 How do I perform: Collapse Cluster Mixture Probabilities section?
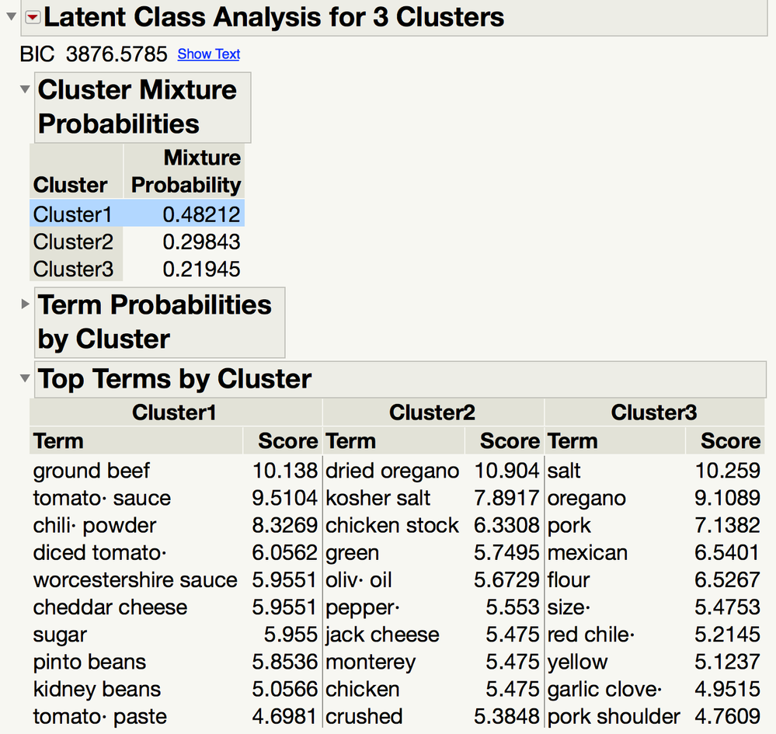pyautogui.click(x=25, y=89)
